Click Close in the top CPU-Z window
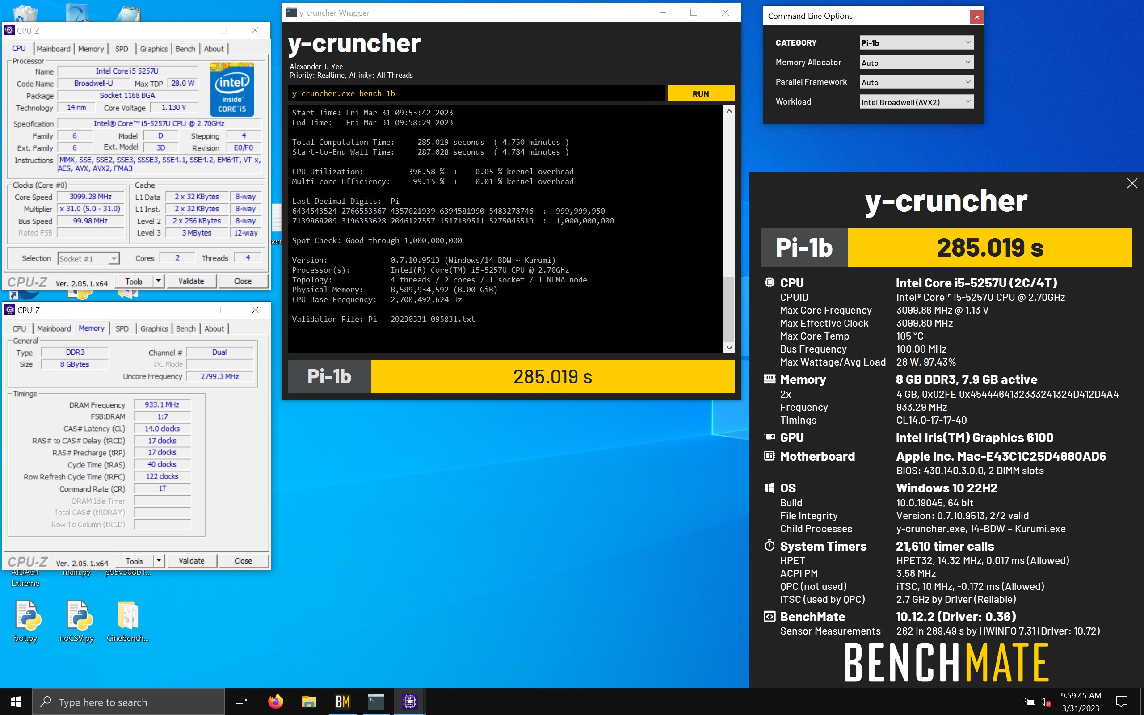Screen dimensions: 1144x715 (243, 281)
